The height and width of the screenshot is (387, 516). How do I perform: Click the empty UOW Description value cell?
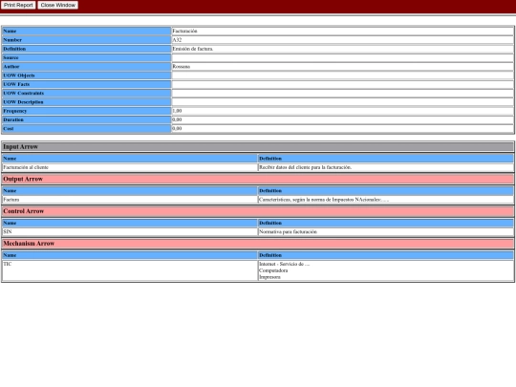pos(342,102)
